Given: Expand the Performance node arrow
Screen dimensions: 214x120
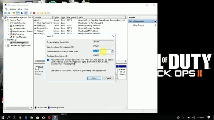Looking at the screenshot, I should [x=8, y=34].
